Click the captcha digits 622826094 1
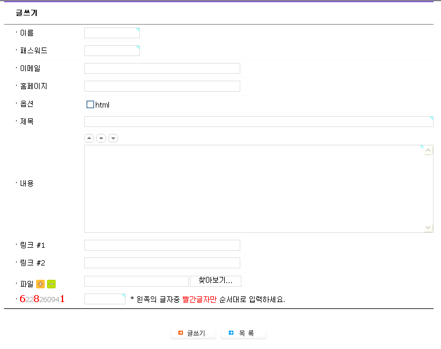Image resolution: width=441 pixels, height=349 pixels. (42, 299)
